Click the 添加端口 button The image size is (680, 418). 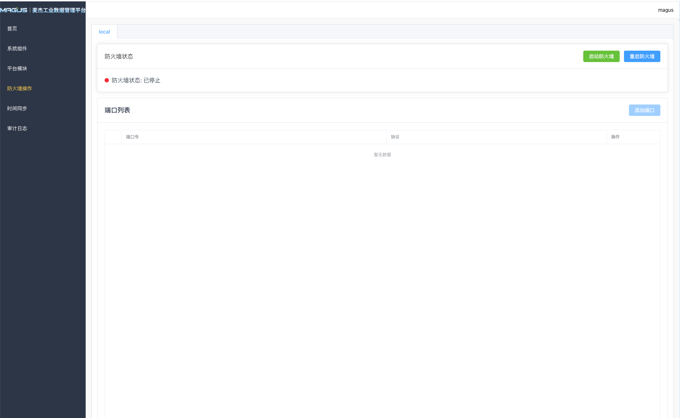point(644,110)
